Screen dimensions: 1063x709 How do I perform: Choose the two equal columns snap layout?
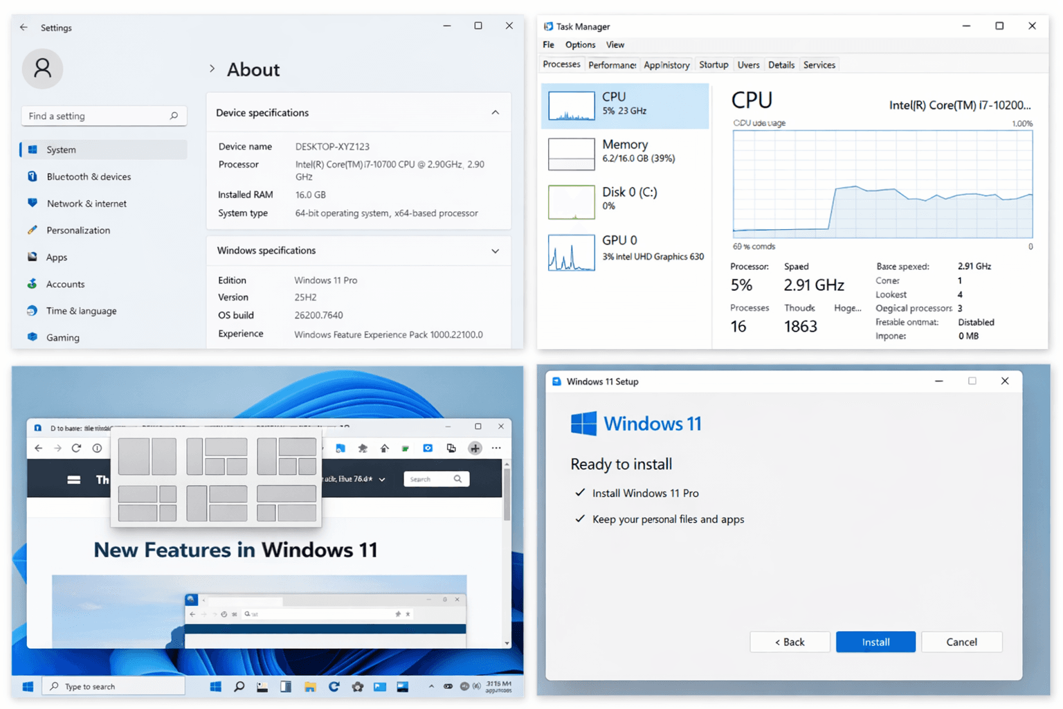click(147, 456)
